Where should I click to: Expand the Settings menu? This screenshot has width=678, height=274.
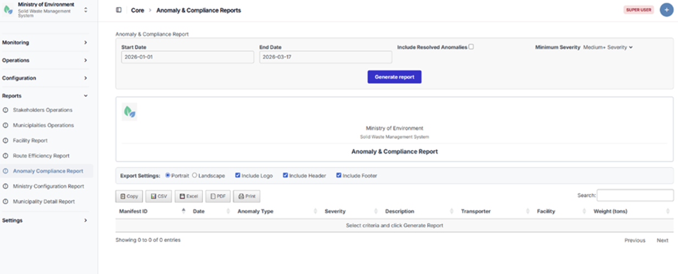pyautogui.click(x=45, y=220)
